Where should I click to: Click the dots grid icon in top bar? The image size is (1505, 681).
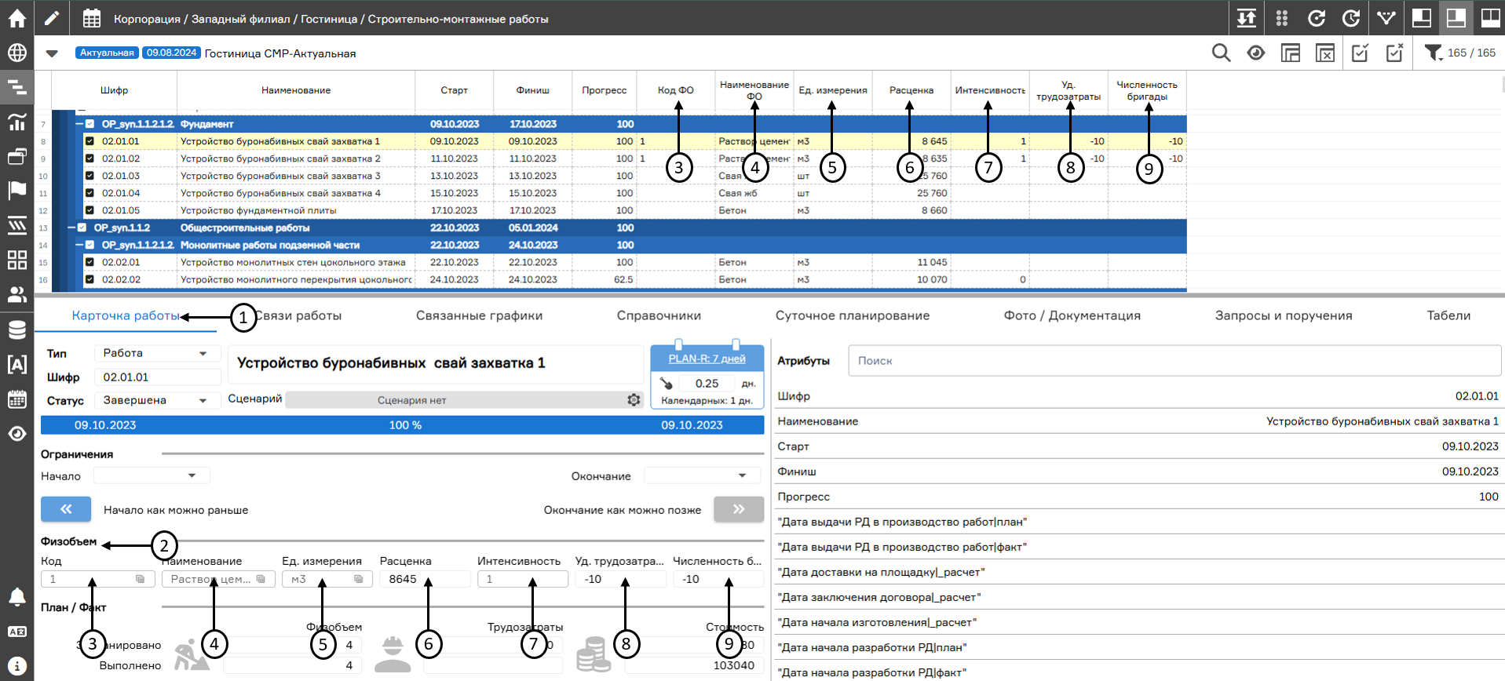(1282, 18)
